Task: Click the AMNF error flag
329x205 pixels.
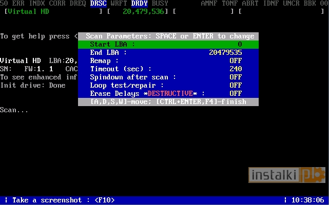Action: coord(209,4)
